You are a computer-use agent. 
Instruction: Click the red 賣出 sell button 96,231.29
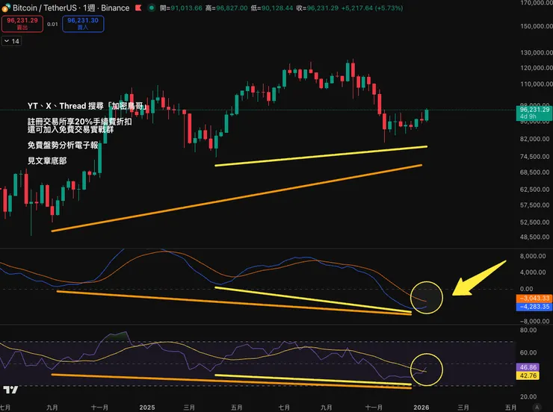tap(22, 24)
